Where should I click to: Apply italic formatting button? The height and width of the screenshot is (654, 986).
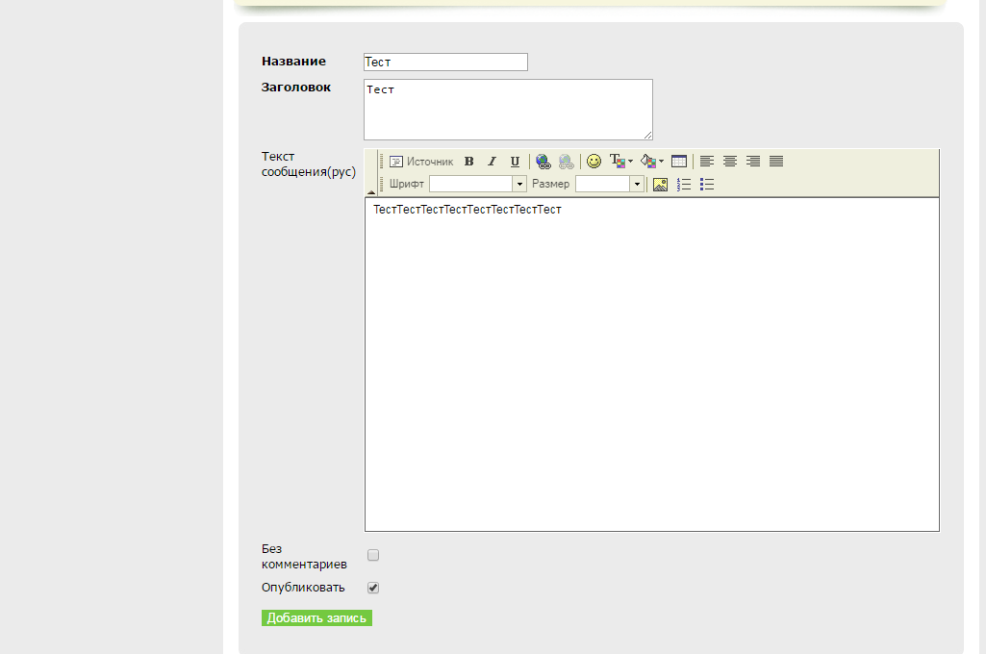(x=492, y=162)
